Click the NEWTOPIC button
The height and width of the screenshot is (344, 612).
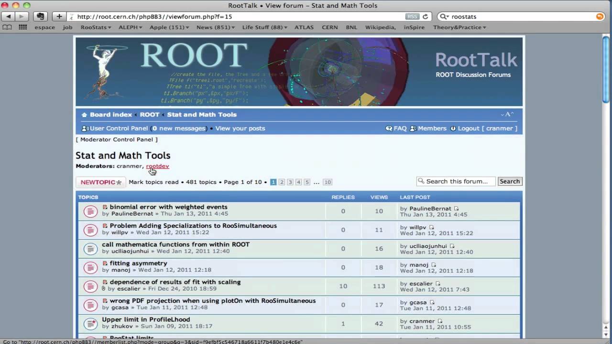point(100,182)
